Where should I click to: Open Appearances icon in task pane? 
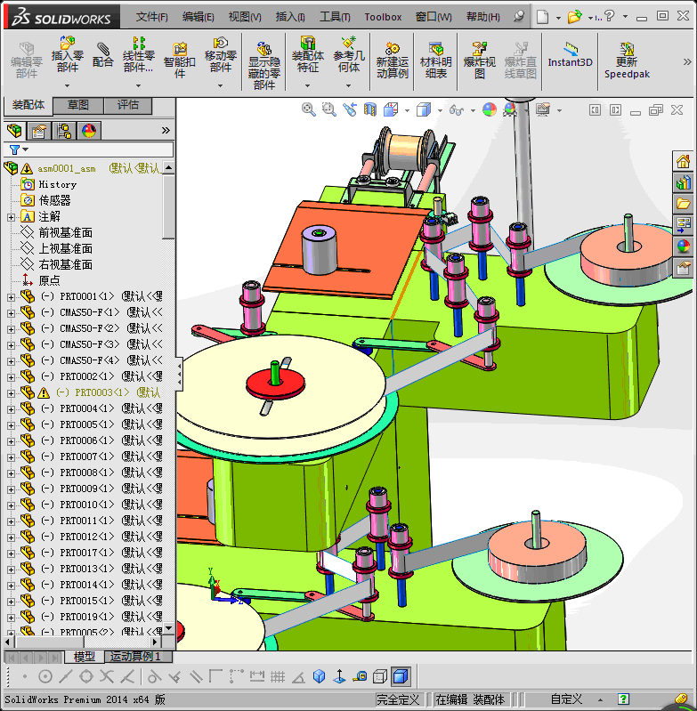click(683, 246)
